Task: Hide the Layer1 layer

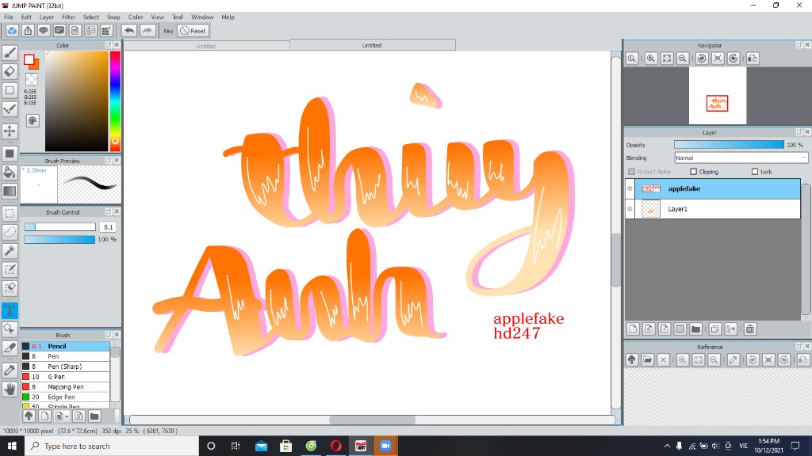Action: coord(630,209)
